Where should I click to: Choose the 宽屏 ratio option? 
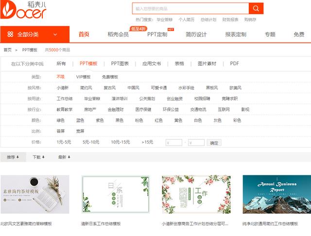click(80, 131)
